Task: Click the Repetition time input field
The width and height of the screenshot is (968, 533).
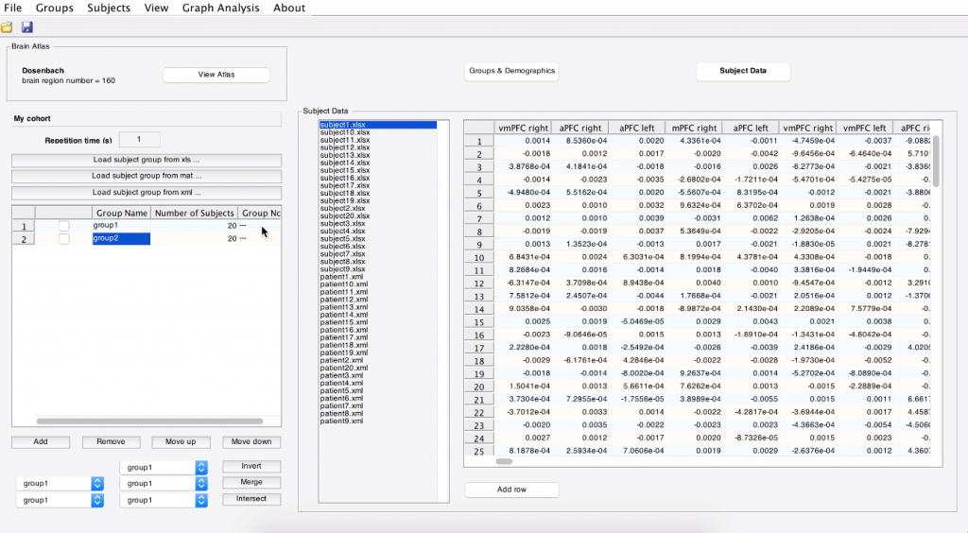Action: click(x=140, y=140)
